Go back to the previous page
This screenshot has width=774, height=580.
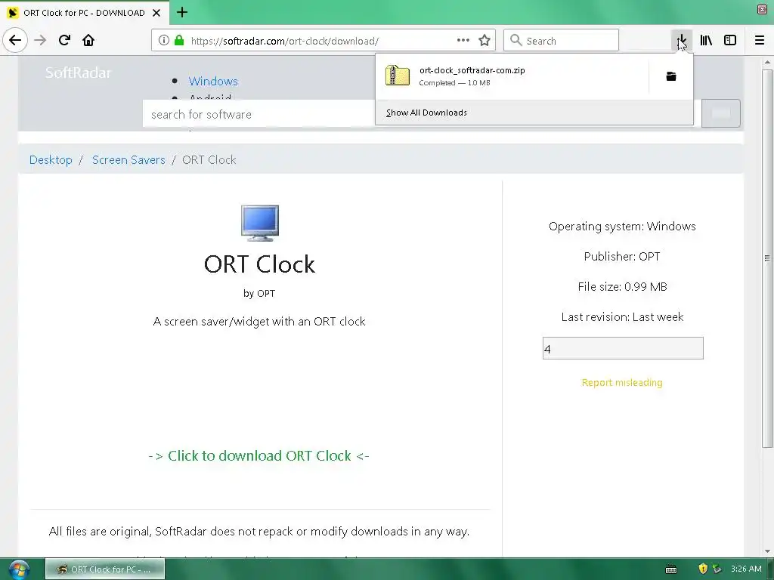[15, 41]
